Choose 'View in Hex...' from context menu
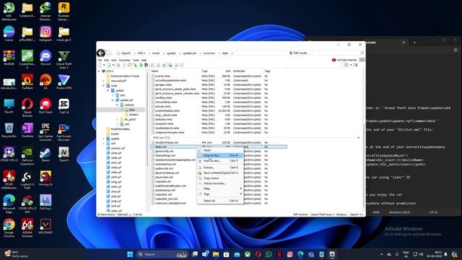 tap(220, 155)
